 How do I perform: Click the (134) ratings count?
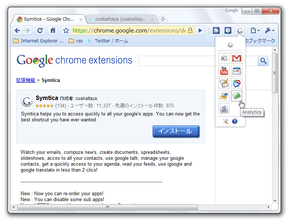pyautogui.click(x=60, y=106)
